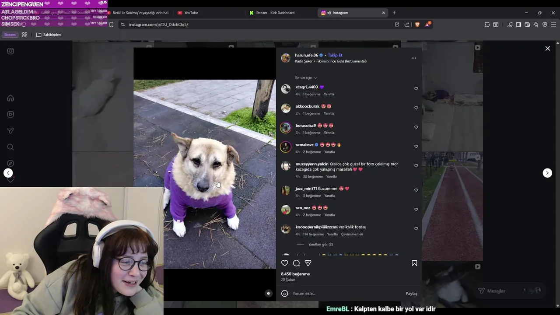The image size is (560, 315).
Task: Click the Instagram logo in the sidebar
Action: [x=10, y=51]
